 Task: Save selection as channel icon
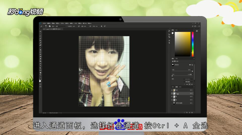pos(187,113)
